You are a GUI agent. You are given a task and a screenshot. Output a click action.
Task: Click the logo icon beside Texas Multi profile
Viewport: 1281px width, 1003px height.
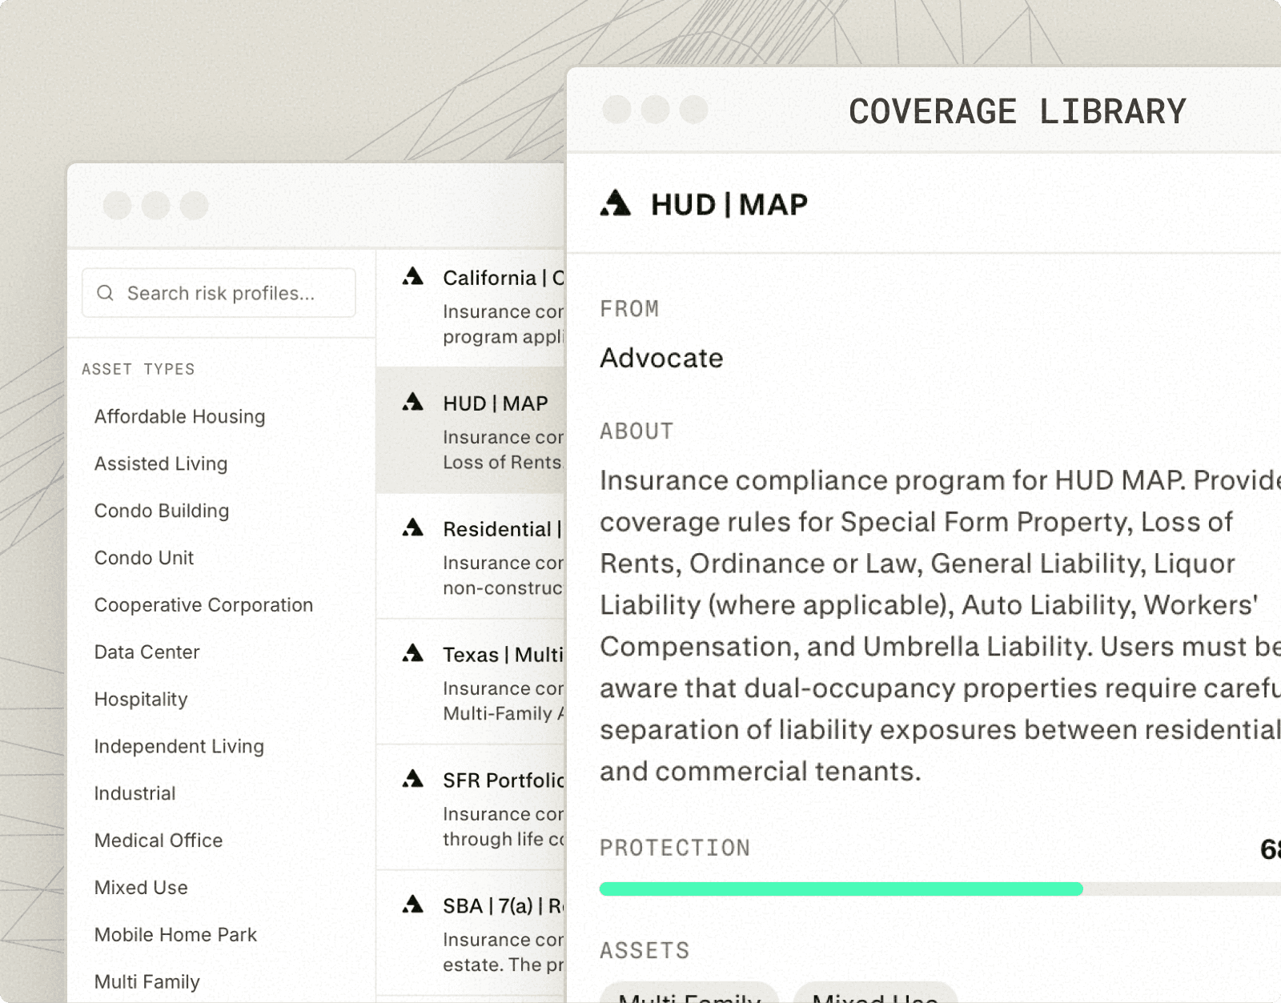click(x=412, y=653)
